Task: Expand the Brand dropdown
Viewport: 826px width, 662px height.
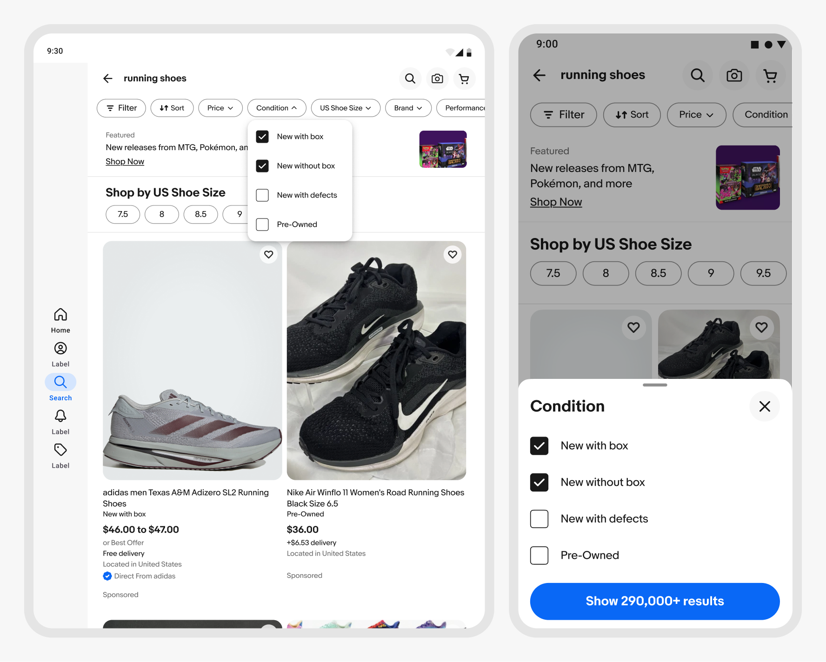Action: [x=408, y=108]
